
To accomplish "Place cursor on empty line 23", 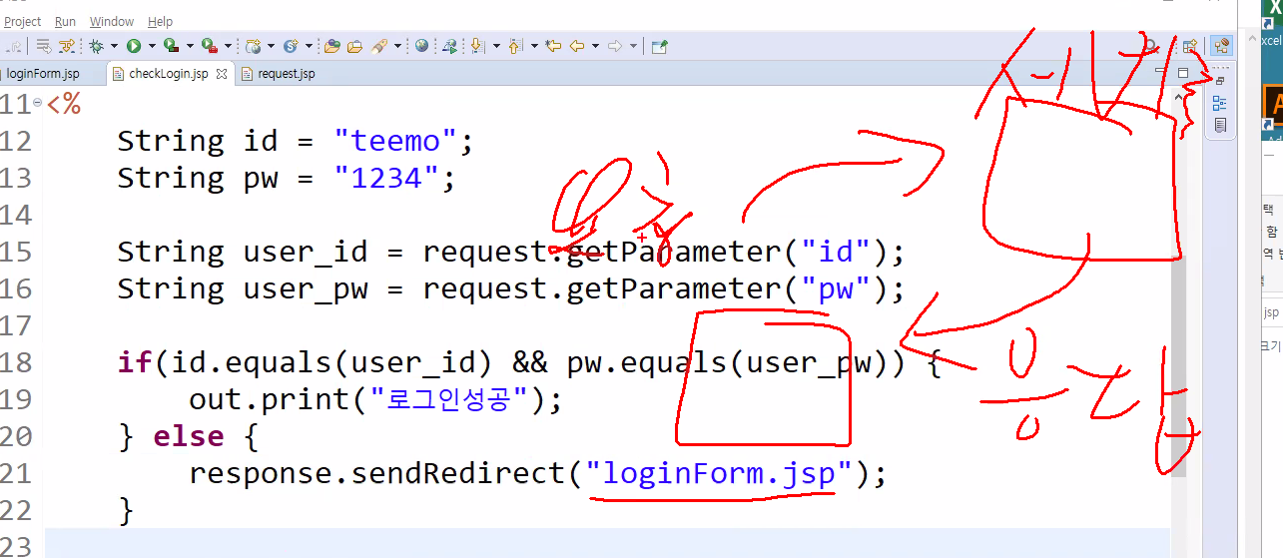I will 607,546.
